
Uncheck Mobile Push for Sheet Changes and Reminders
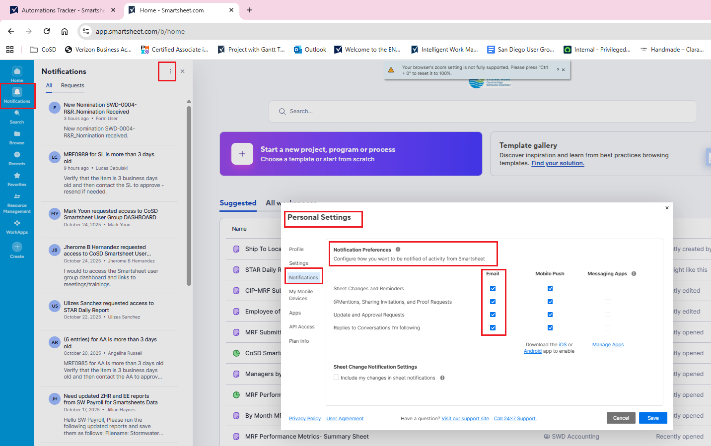tap(550, 288)
